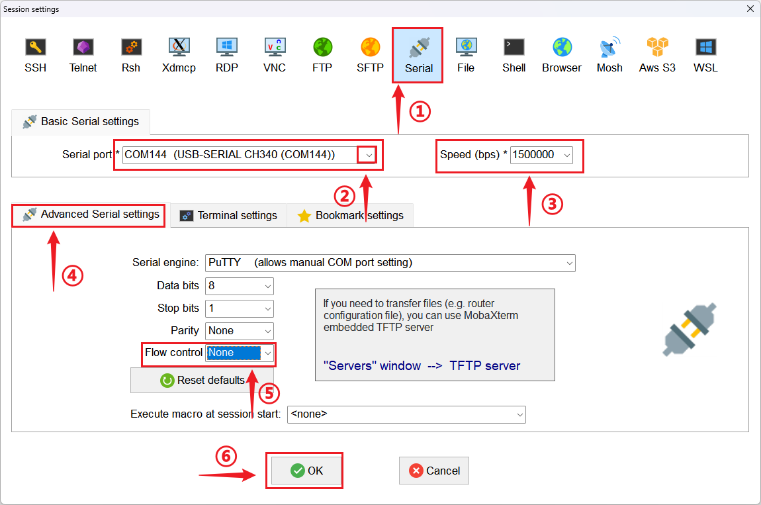Click the Browser session icon
761x505 pixels.
[x=561, y=54]
